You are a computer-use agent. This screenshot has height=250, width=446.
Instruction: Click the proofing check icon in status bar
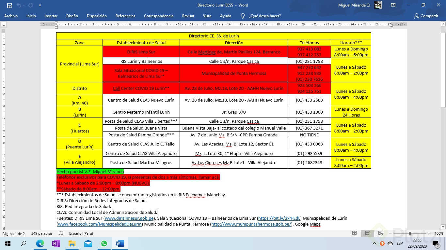[x=61, y=233]
